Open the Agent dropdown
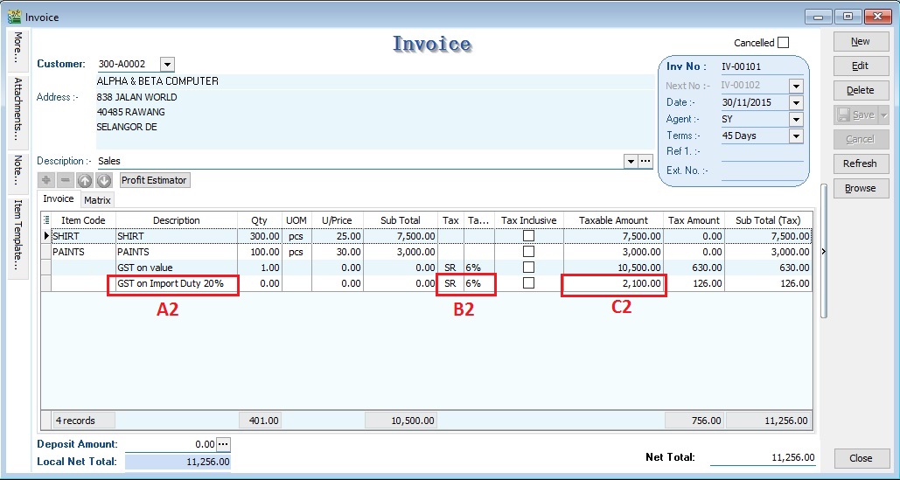 pos(796,119)
